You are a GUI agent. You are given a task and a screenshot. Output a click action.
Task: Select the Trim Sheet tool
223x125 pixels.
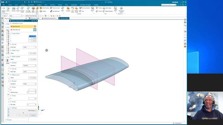72,10
